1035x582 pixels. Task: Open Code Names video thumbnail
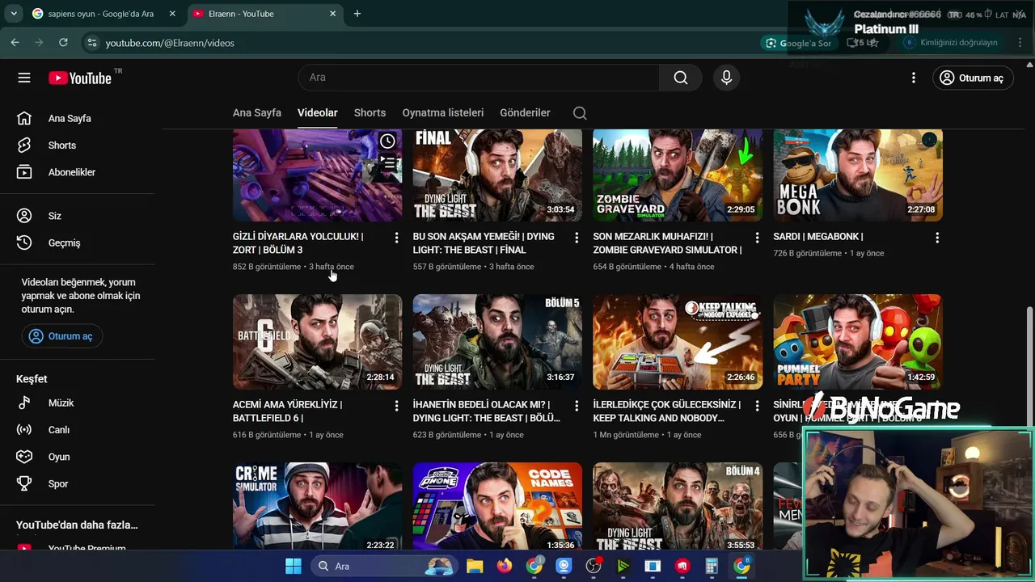pos(497,506)
